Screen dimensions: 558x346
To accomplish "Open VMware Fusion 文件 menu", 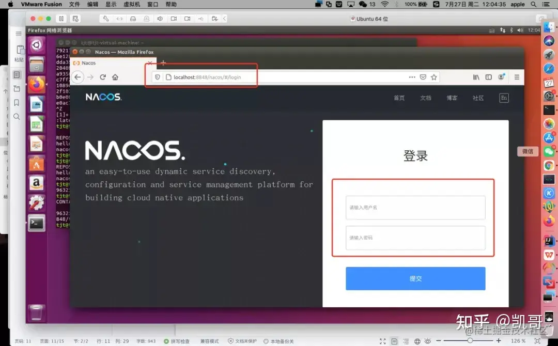I will pos(74,4).
